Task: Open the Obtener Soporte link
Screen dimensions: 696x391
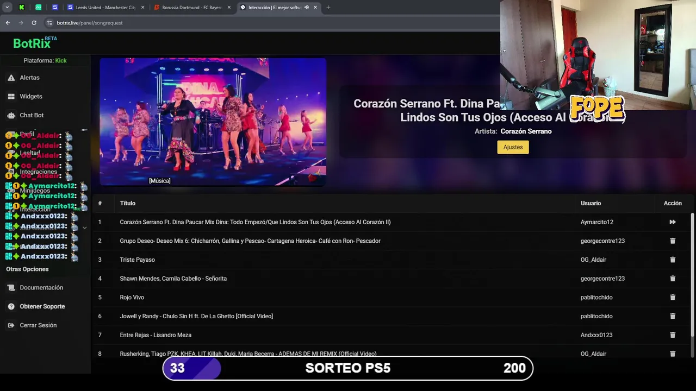Action: [x=42, y=306]
